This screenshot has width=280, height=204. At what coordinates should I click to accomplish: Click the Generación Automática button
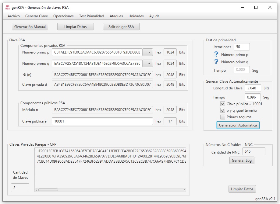pyautogui.click(x=238, y=125)
